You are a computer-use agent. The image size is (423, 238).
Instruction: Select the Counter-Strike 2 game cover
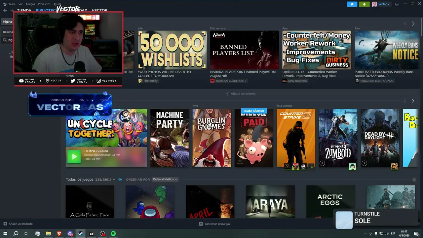(296, 138)
